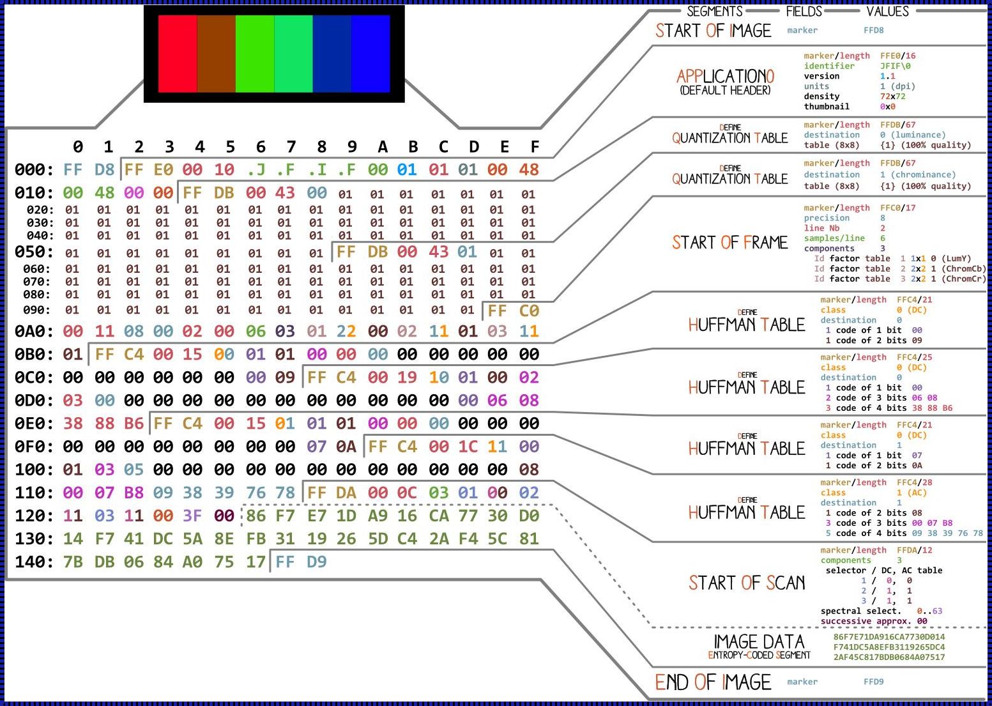
Task: Click the 22 byte in row 0A0
Action: [346, 332]
